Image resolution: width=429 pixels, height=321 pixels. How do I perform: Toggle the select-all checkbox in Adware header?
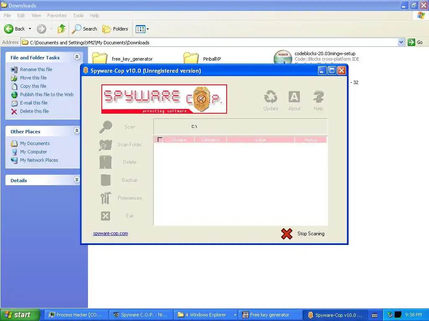pos(160,140)
